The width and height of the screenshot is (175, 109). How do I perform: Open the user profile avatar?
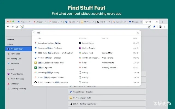tap(161, 27)
